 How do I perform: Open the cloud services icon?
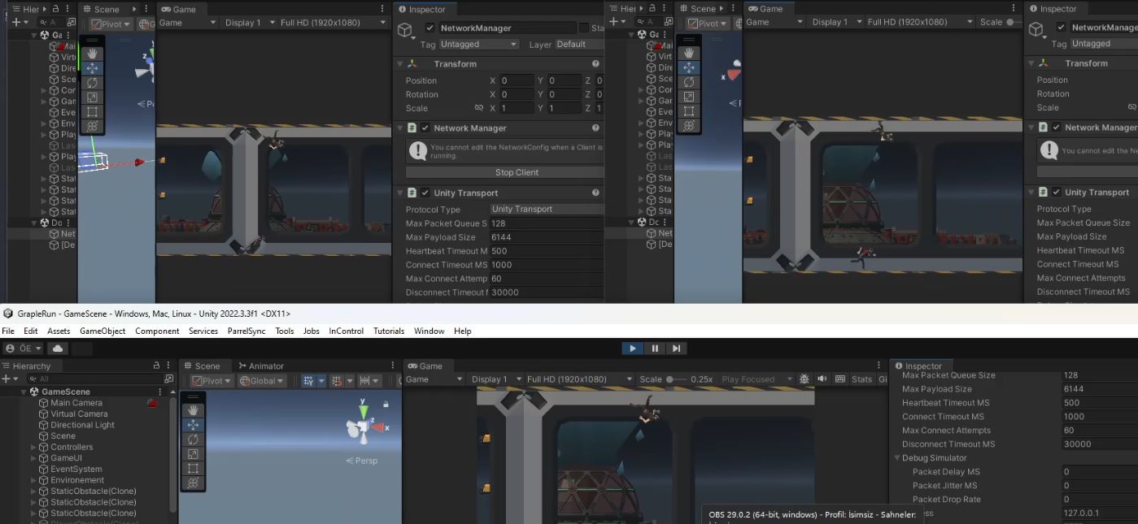point(58,349)
